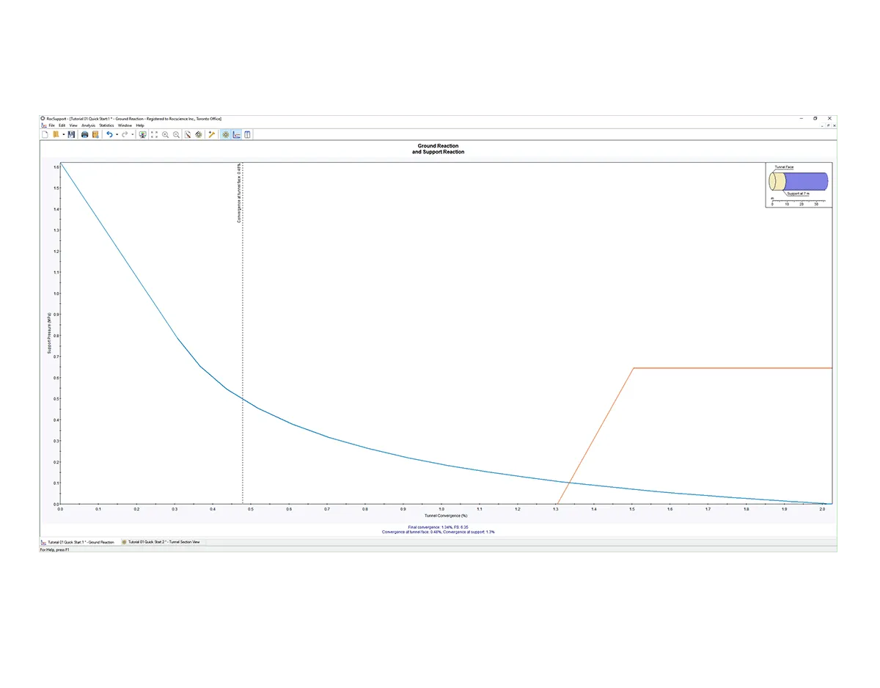Click the RocSupport app icon in title bar
Viewport: 880px width, 688px height.
pyautogui.click(x=43, y=118)
